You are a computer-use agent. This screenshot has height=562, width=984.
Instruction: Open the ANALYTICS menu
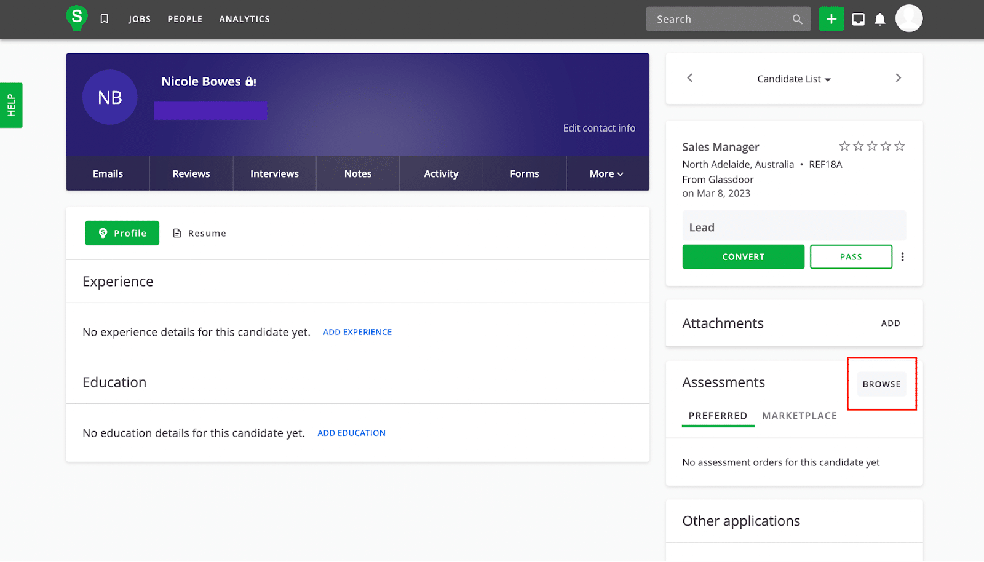[x=244, y=18]
